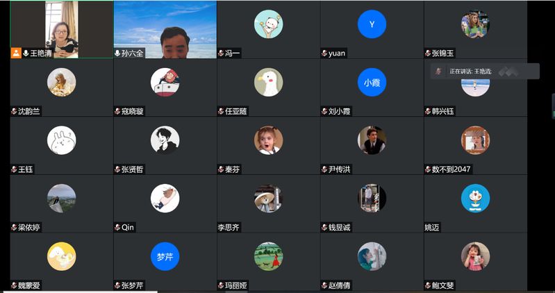Click the seagull avatar of 任亚随

pos(268,82)
